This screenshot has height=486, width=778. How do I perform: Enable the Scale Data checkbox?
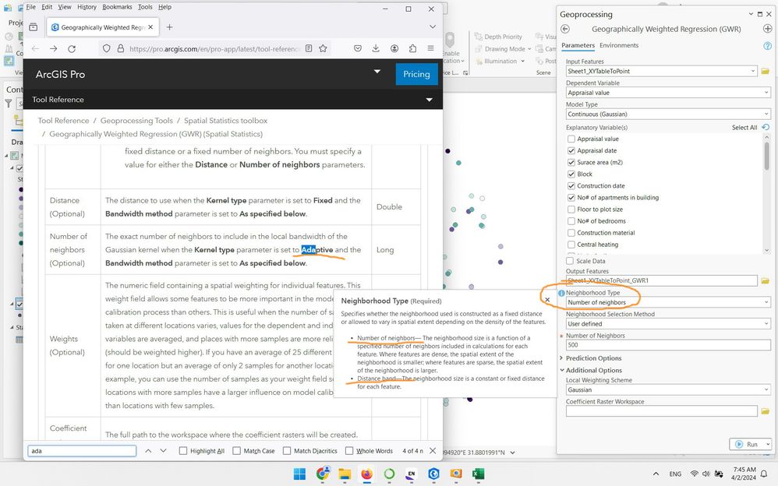click(570, 261)
